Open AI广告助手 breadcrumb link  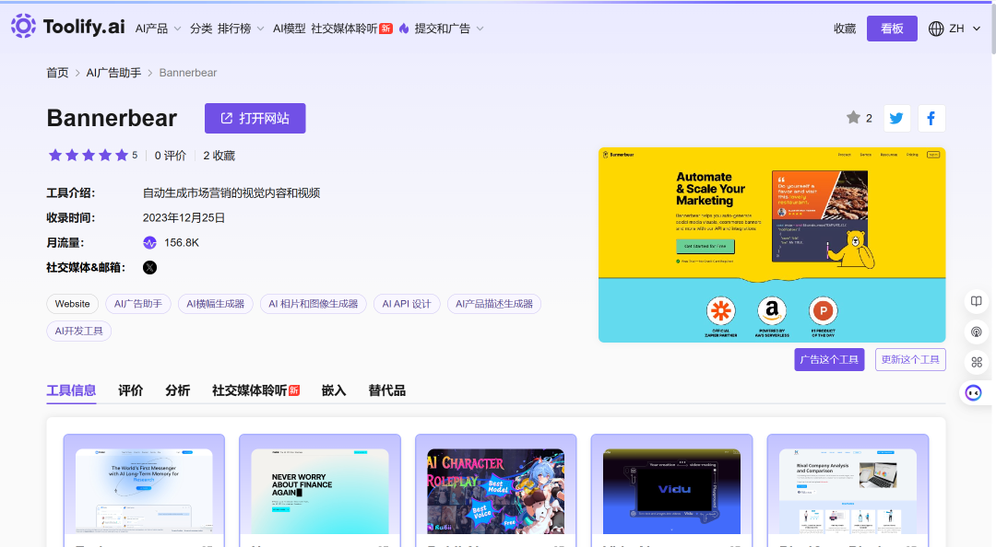113,73
